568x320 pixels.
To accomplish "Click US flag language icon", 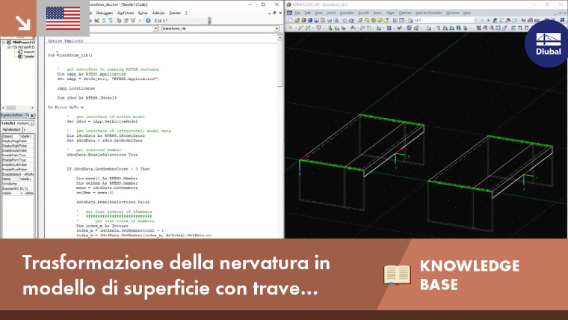I will coord(63,18).
